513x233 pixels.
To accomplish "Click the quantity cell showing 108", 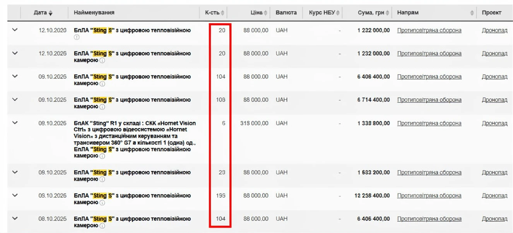I will click(x=221, y=100).
